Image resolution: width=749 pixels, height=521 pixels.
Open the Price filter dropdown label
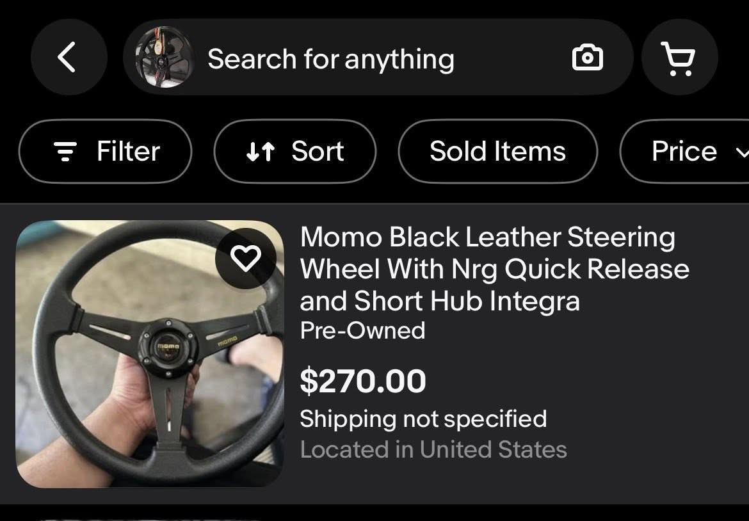tap(684, 152)
